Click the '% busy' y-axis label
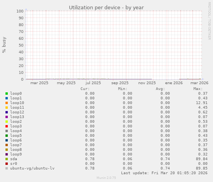Image resolution: width=213 pixels, height=182 pixels. 4,45
